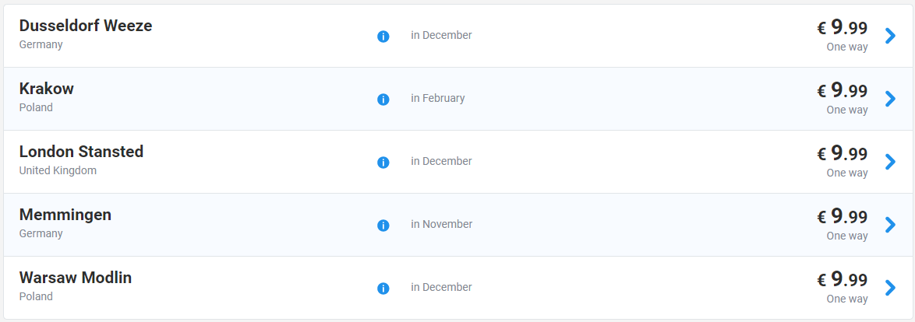
Task: Pick Memmingen destination title
Action: point(65,215)
